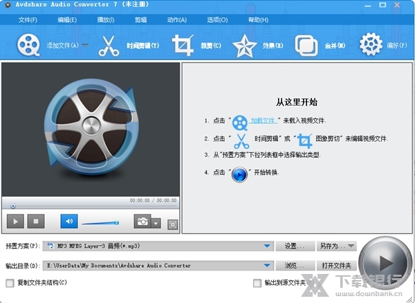
Task: Open the 剪辑 menu
Action: coord(141,20)
